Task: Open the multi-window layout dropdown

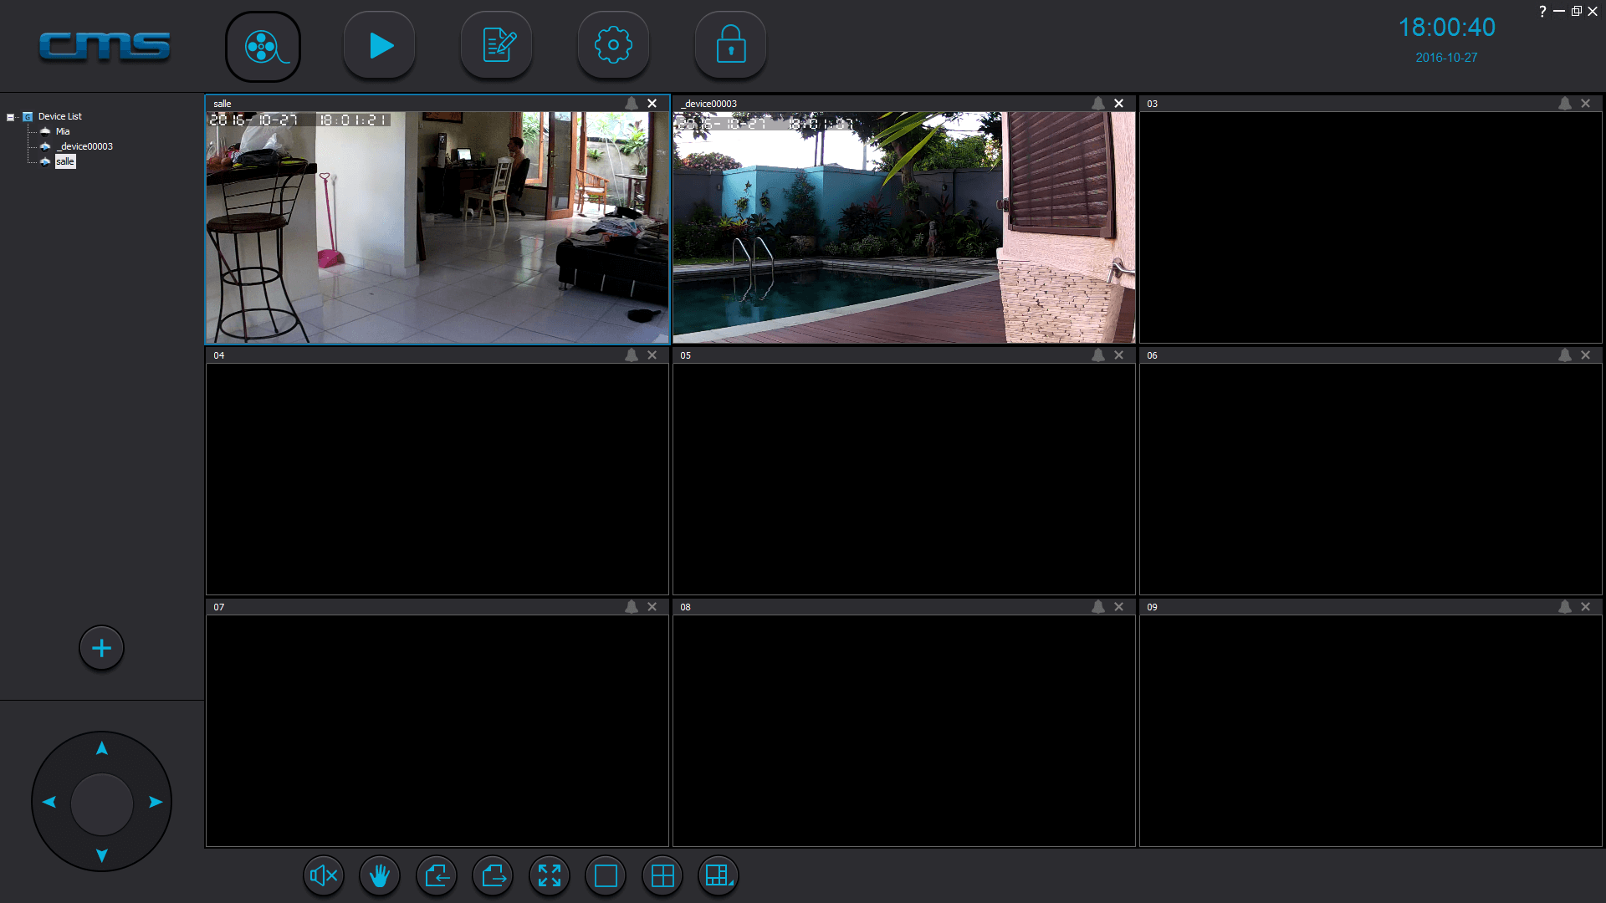Action: (719, 875)
